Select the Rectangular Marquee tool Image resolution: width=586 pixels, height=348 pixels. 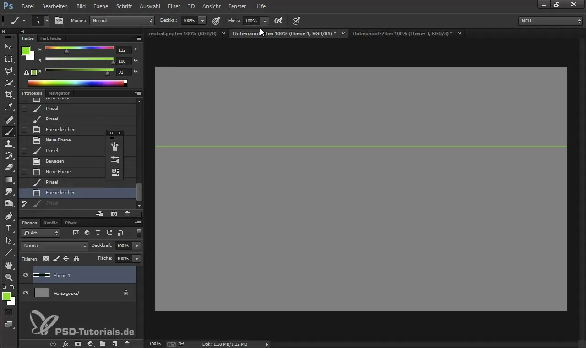9,59
